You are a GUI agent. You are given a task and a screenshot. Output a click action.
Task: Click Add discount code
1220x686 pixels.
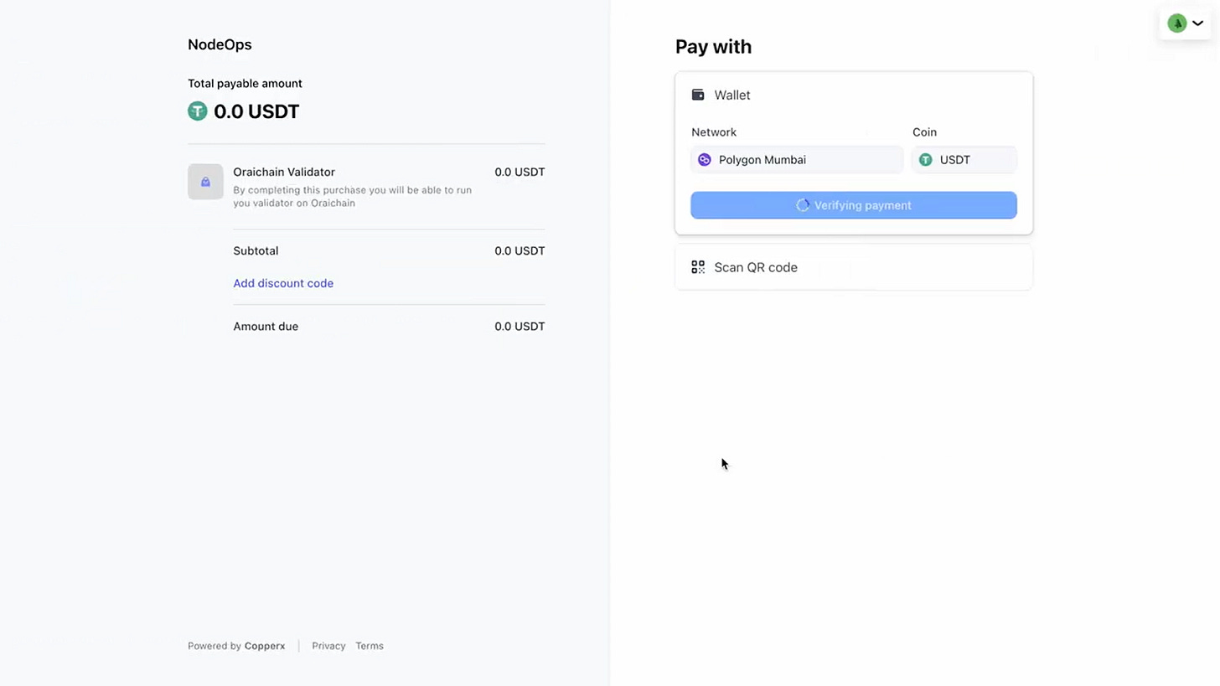tap(283, 283)
